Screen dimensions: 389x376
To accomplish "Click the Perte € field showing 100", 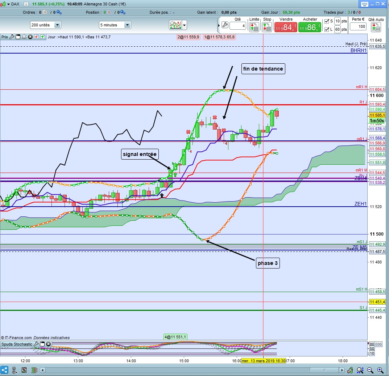I will coord(359,26).
